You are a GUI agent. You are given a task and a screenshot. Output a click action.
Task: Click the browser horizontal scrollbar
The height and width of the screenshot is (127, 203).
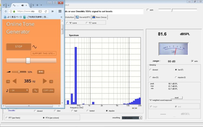[29, 106]
